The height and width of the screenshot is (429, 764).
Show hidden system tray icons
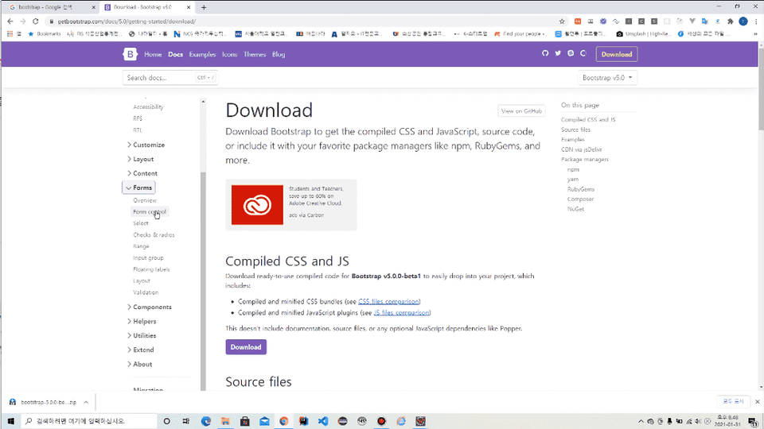click(x=641, y=421)
